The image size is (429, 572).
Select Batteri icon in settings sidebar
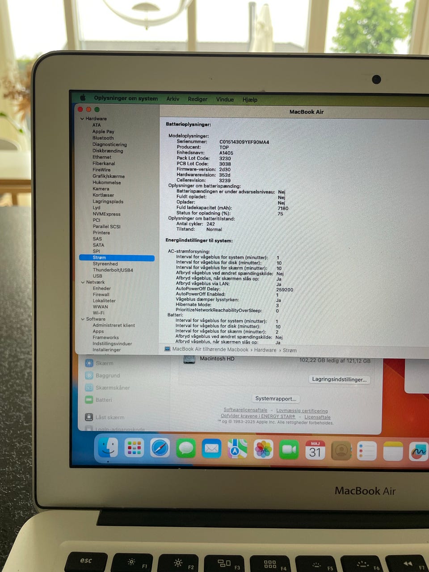89,400
